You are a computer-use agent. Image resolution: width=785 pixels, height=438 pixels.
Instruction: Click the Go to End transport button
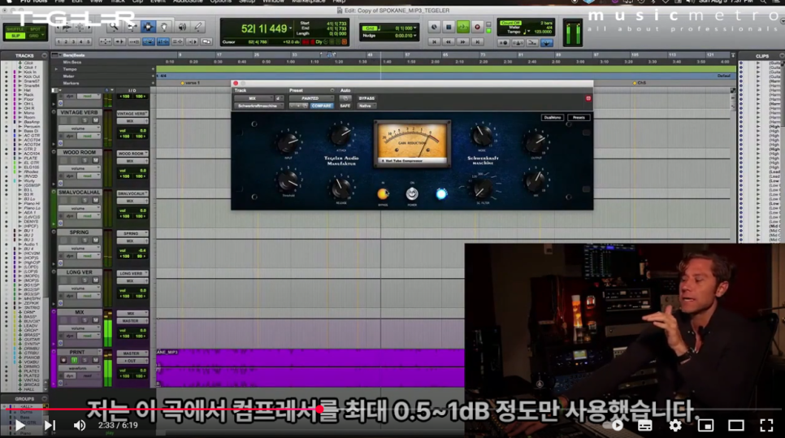click(478, 42)
